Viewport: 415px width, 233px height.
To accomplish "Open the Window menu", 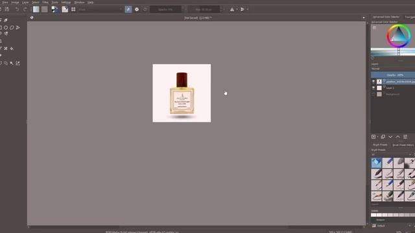I will 79,3.
